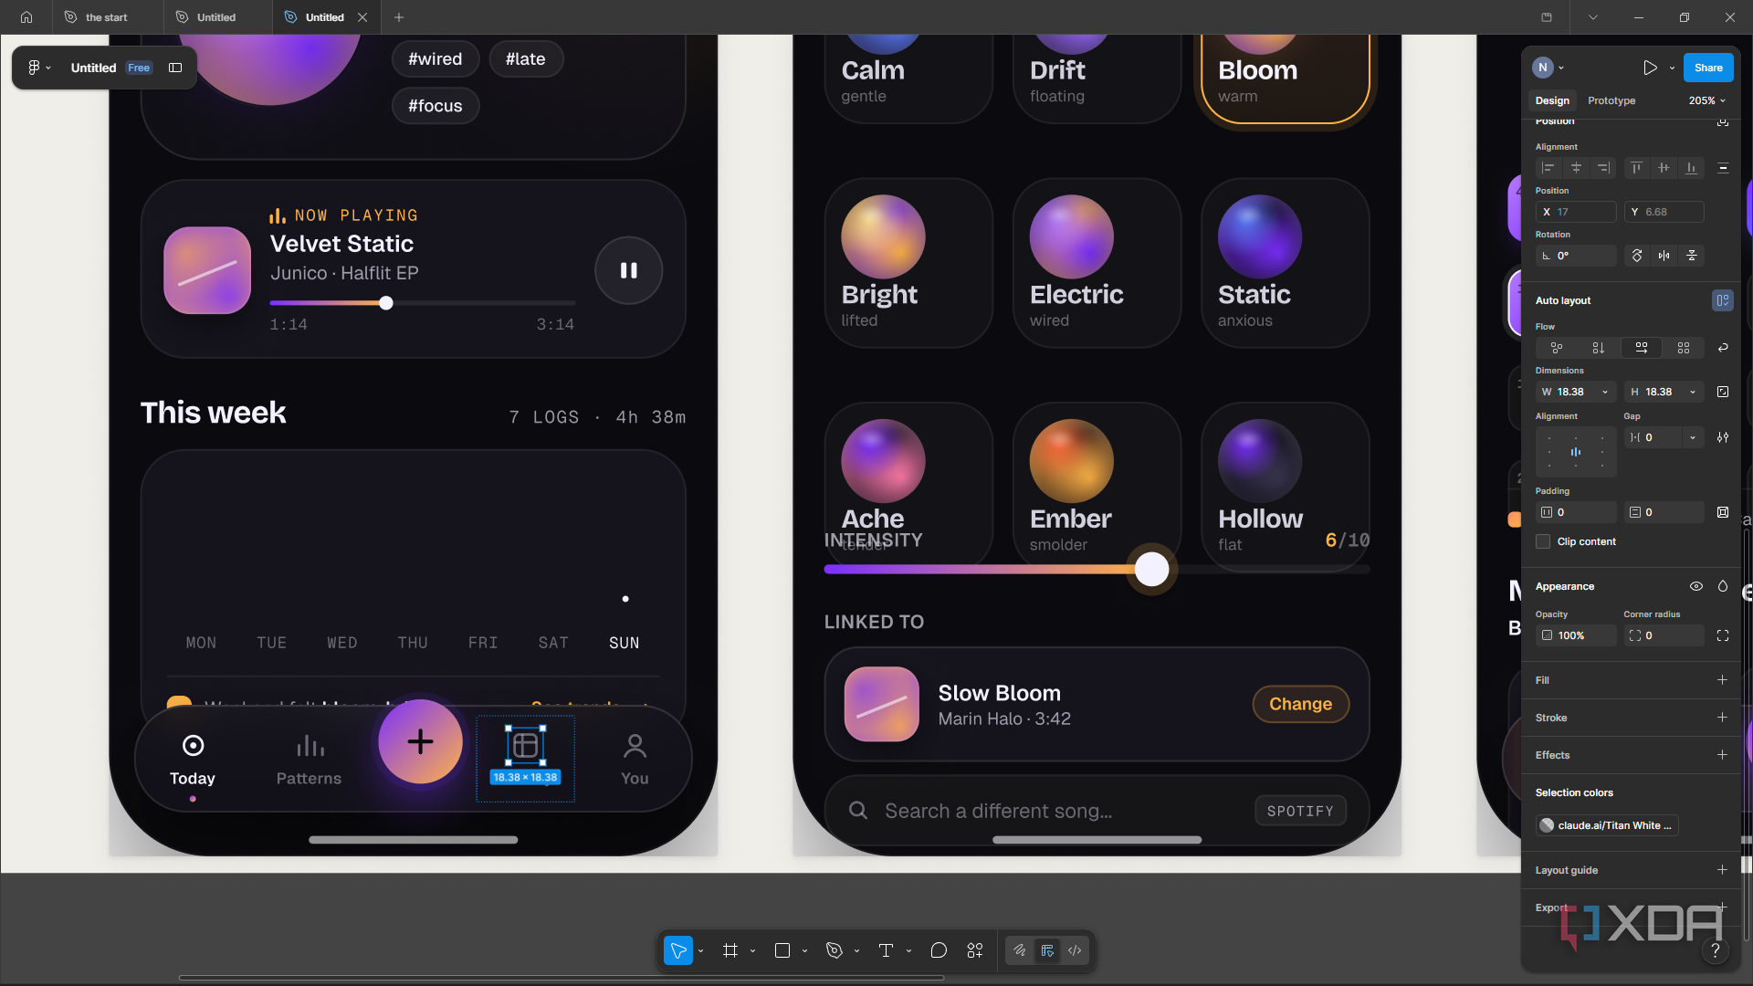Click the home icon in tab bar
This screenshot has width=1753, height=986.
[x=26, y=17]
